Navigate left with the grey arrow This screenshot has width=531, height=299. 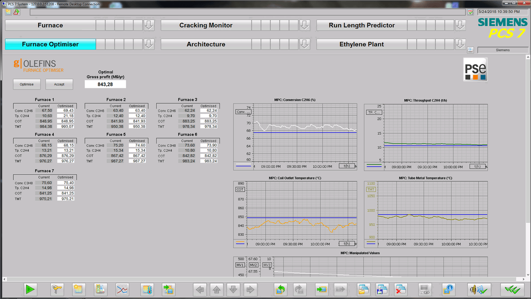pos(200,289)
